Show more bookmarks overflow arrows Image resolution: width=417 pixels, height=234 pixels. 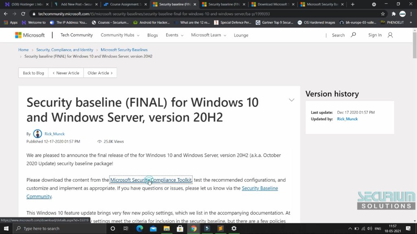pos(410,23)
